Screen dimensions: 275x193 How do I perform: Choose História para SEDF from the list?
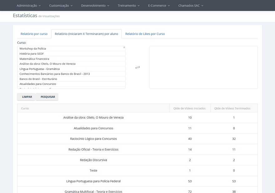(x=32, y=54)
